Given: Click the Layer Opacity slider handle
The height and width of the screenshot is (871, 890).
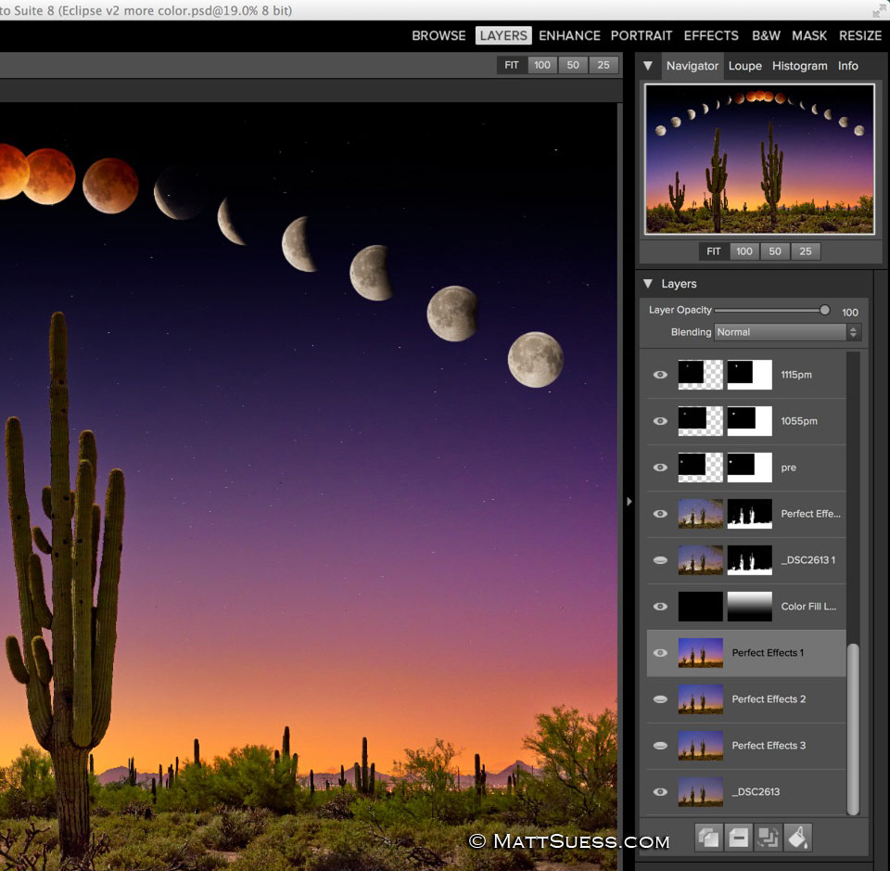Looking at the screenshot, I should tap(825, 310).
